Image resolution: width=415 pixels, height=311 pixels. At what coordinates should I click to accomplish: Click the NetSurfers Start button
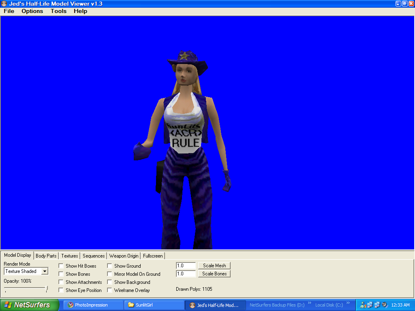29,305
